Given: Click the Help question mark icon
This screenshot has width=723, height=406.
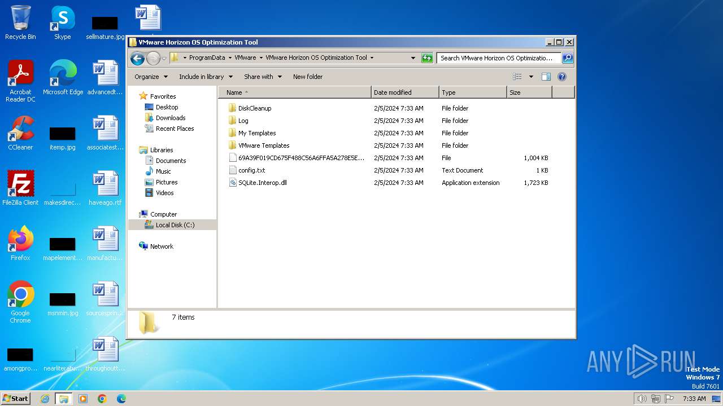Looking at the screenshot, I should click(x=562, y=77).
